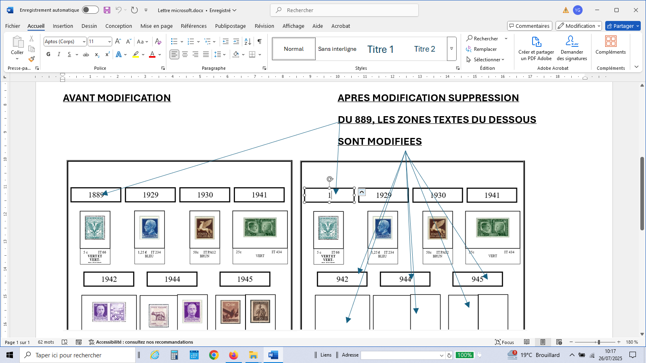Screen dimensions: 646x363
Task: Open the Mise en page tab
Action: click(157, 26)
